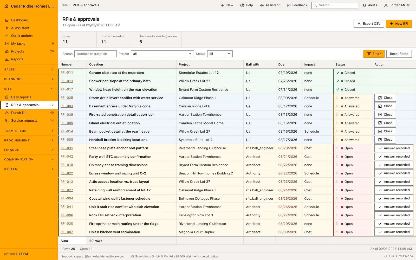Expand the SALES sidebar section
The width and height of the screenshot is (416, 260).
pyautogui.click(x=29, y=70)
